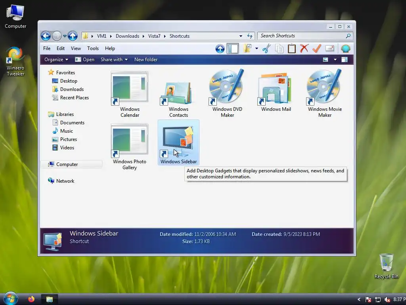Click the muted volume tray icon
Screen dimensions: 406x305
tap(387, 299)
